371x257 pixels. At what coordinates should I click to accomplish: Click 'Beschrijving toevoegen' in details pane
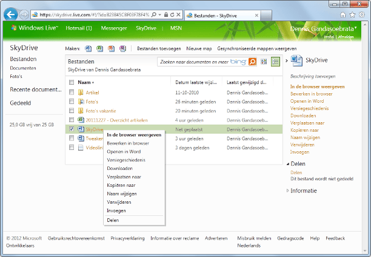(x=313, y=76)
